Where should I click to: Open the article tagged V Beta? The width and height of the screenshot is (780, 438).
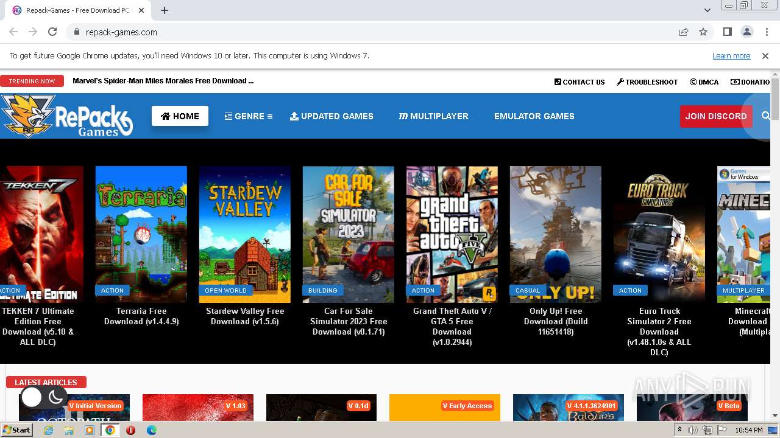(692, 407)
